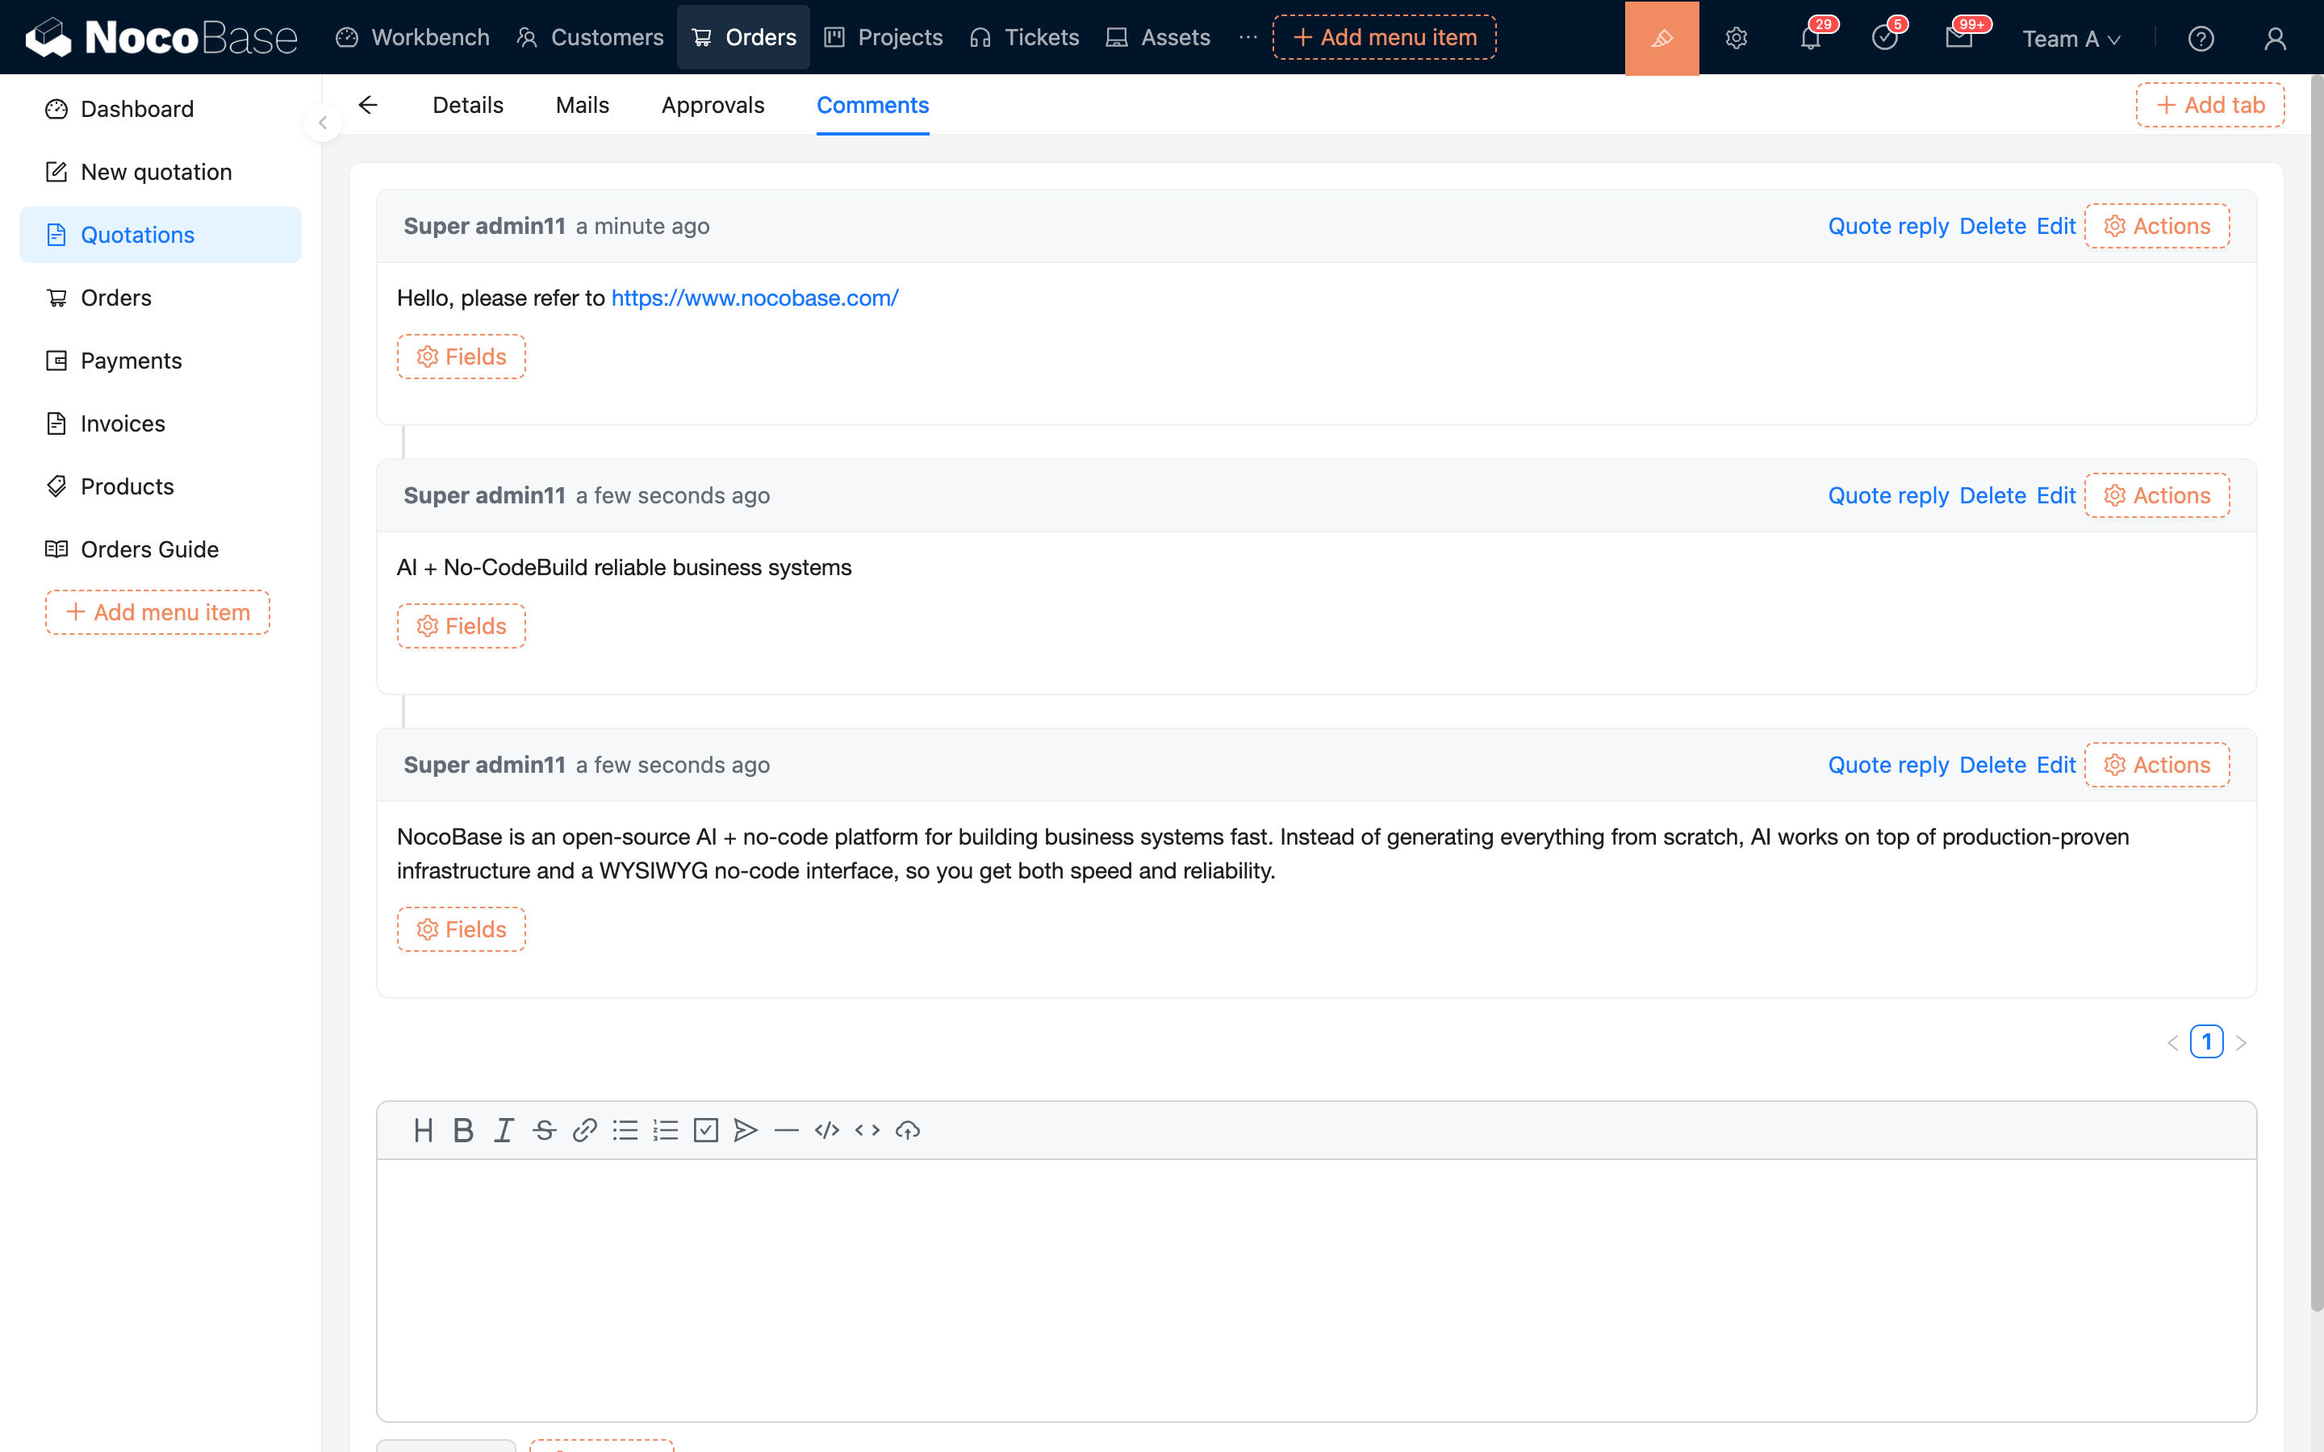Apply strikethrough in the comment editor

[x=545, y=1130]
